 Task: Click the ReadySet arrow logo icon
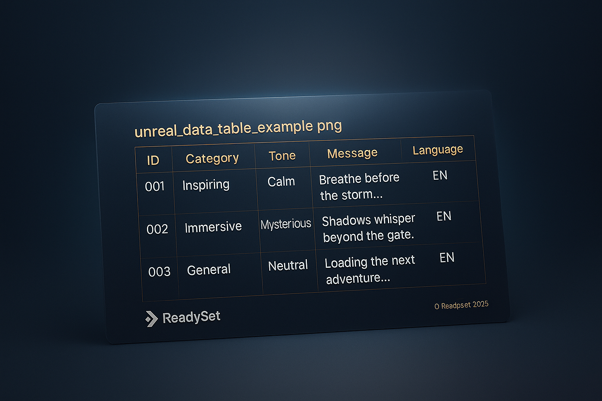(x=151, y=319)
